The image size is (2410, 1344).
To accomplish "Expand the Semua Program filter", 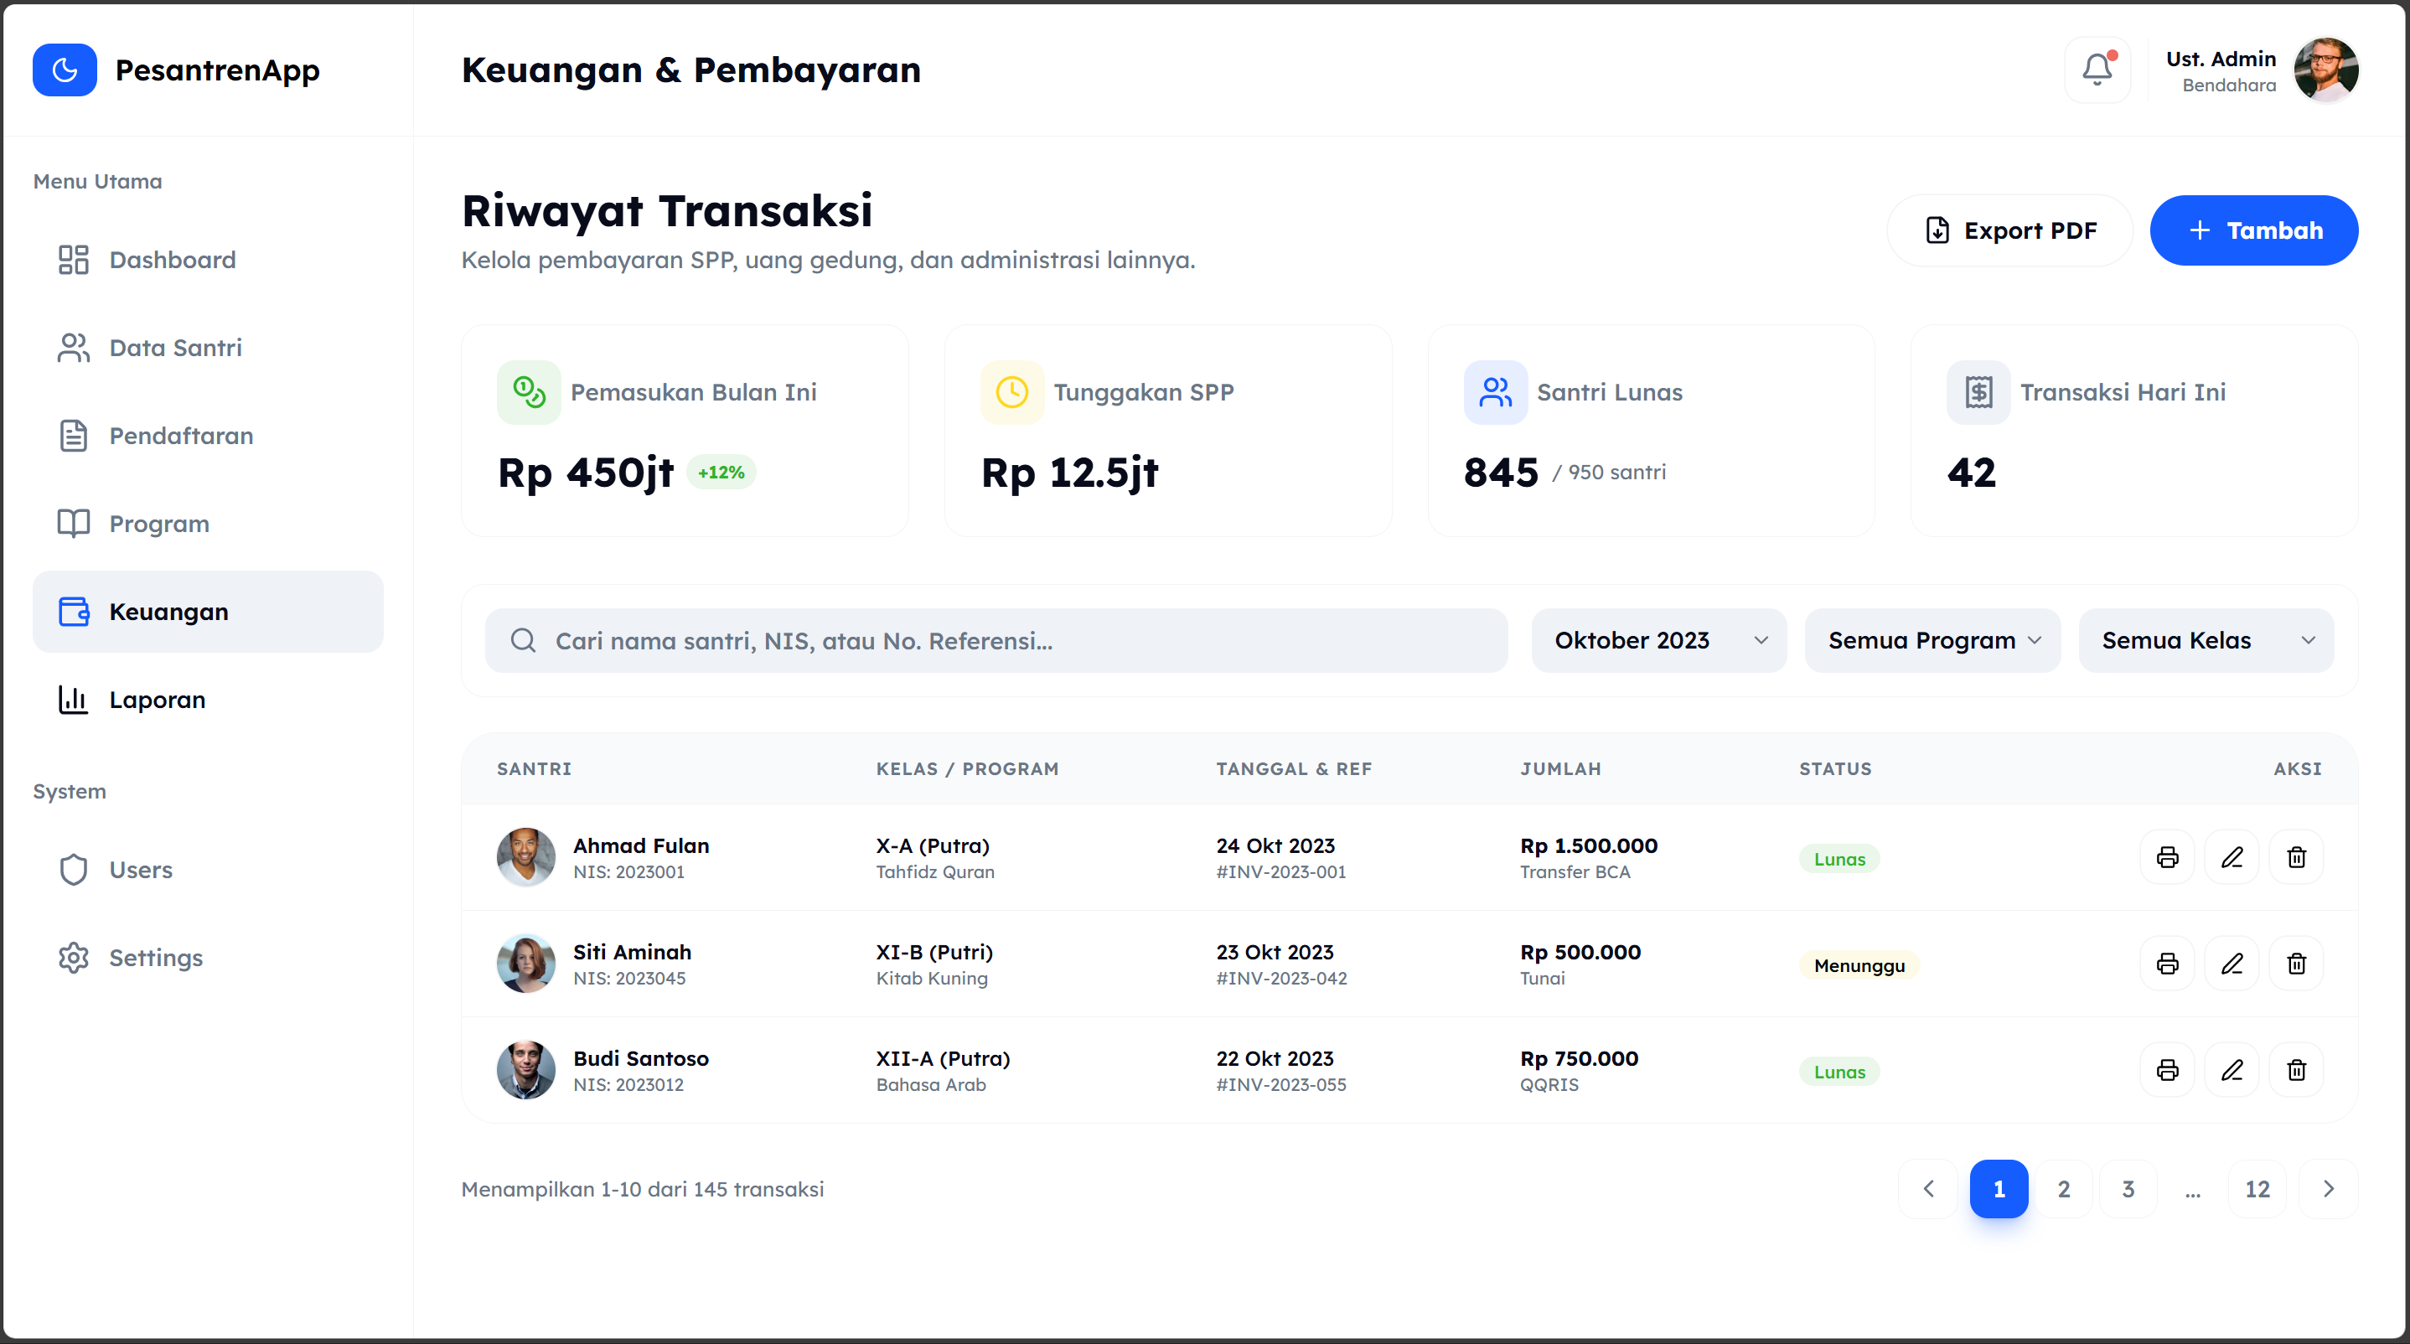I will (x=1932, y=641).
